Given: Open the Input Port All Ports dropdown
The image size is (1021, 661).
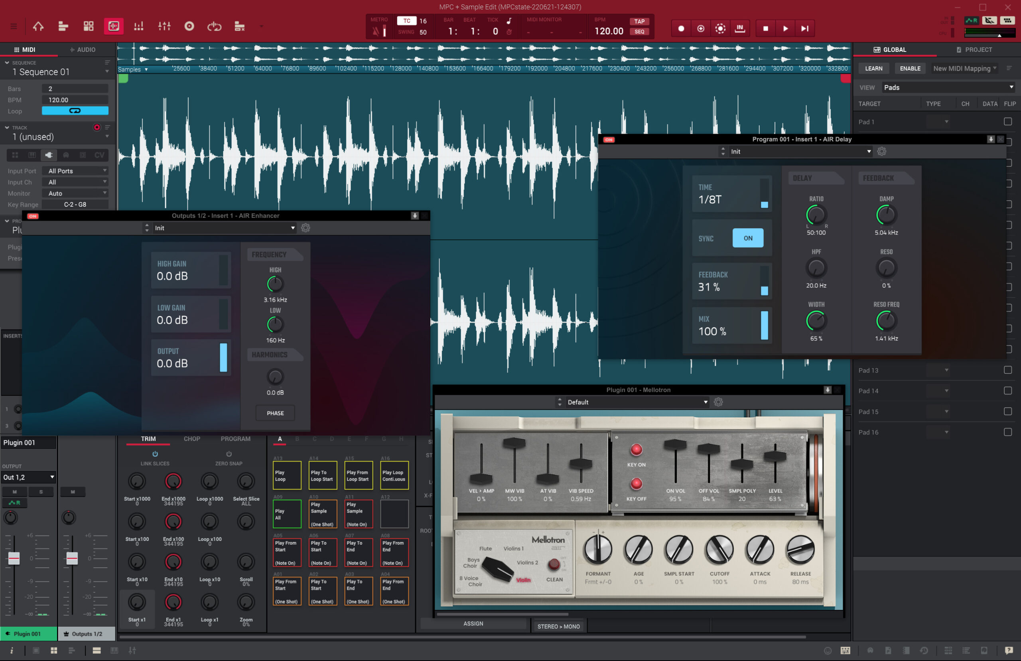Looking at the screenshot, I should click(75, 171).
